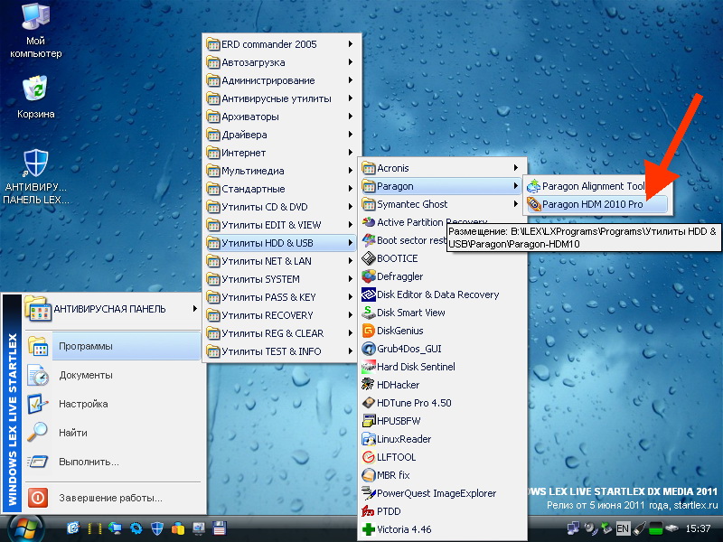
Task: Expand the Антивирусные утилиты submenu
Action: pos(277,98)
